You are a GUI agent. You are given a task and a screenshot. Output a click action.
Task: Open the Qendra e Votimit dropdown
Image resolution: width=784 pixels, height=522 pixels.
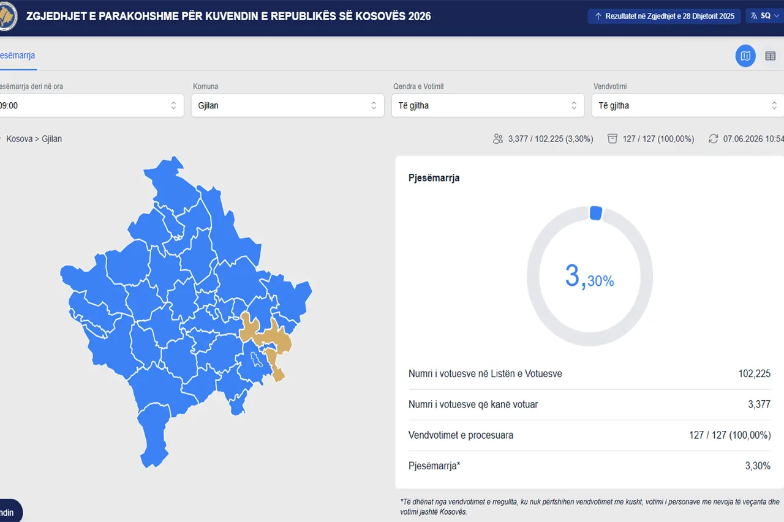tap(488, 105)
